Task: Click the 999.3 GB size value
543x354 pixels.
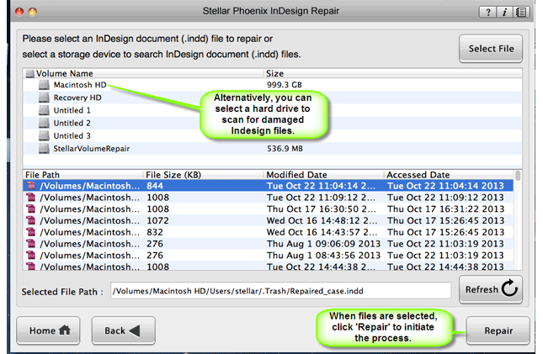Action: 284,85
